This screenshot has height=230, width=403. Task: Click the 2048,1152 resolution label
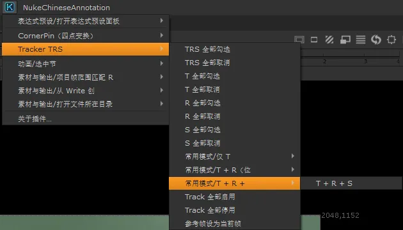coord(340,215)
